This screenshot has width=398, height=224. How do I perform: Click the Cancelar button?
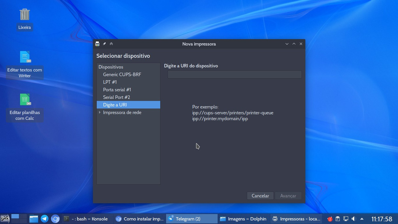pyautogui.click(x=260, y=196)
